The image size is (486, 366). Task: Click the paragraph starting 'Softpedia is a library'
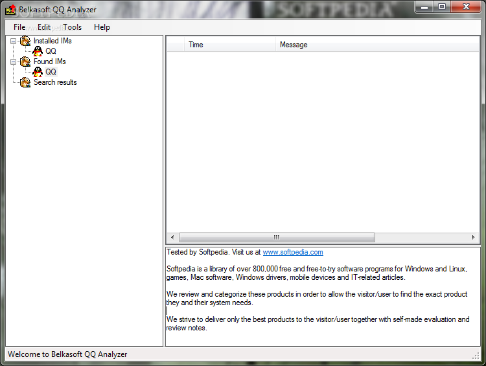[x=317, y=273]
